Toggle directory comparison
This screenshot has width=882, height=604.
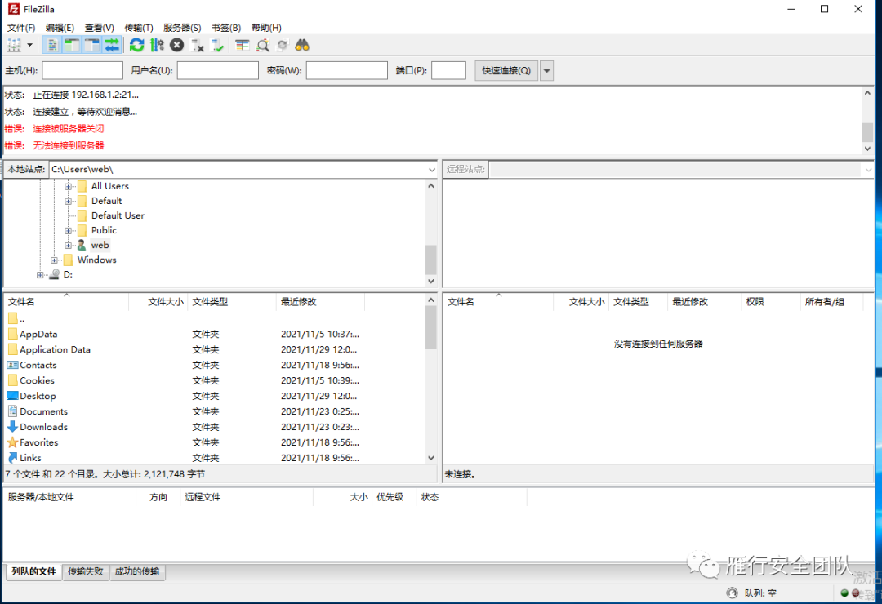click(x=263, y=45)
